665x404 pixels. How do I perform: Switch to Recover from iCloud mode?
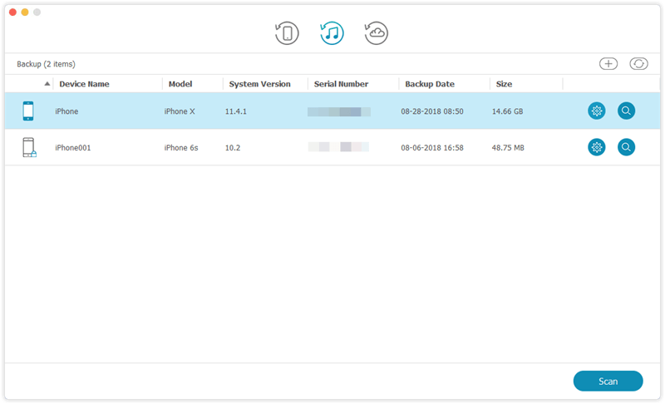point(377,33)
